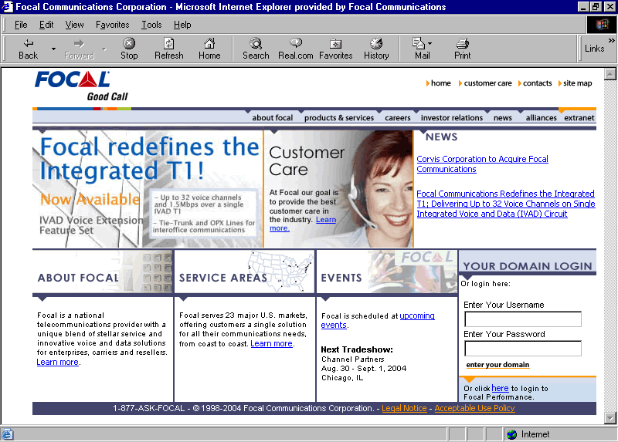This screenshot has height=442, width=618.
Task: Select the investor relations nav tab
Action: pos(452,118)
